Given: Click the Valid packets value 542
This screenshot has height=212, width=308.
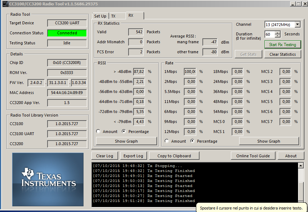Looking at the screenshot, I should click(x=136, y=32).
